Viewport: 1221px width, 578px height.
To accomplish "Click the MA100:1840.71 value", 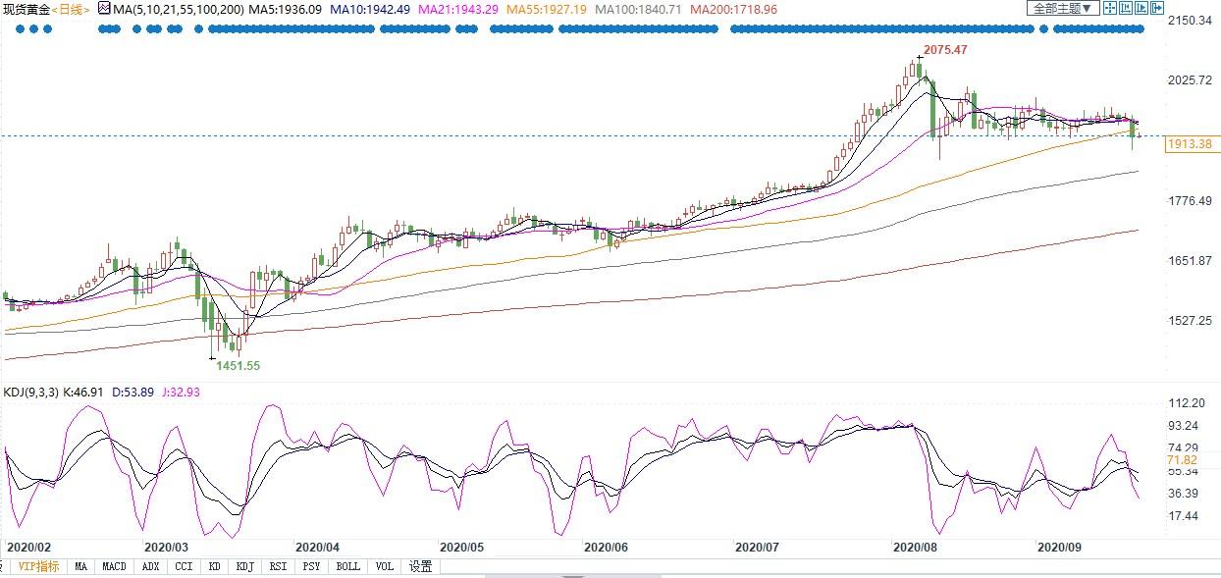I will tap(639, 9).
